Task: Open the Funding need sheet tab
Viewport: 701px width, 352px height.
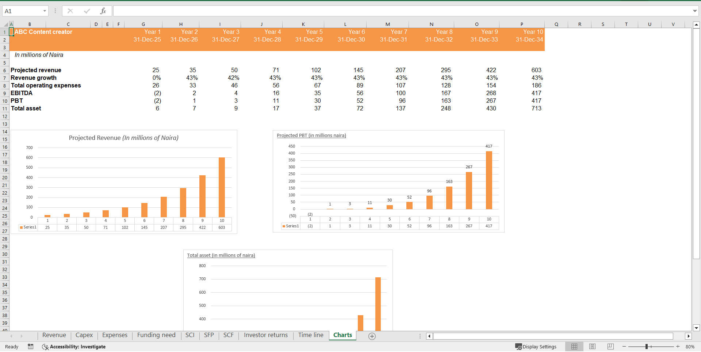Action: tap(156, 335)
